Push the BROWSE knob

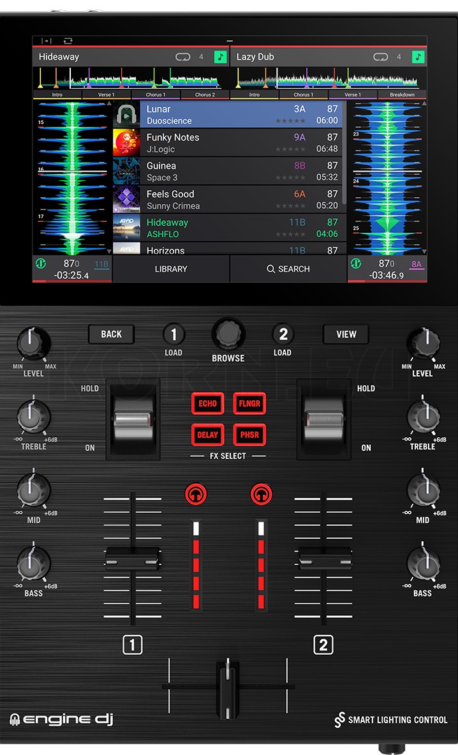(x=228, y=334)
